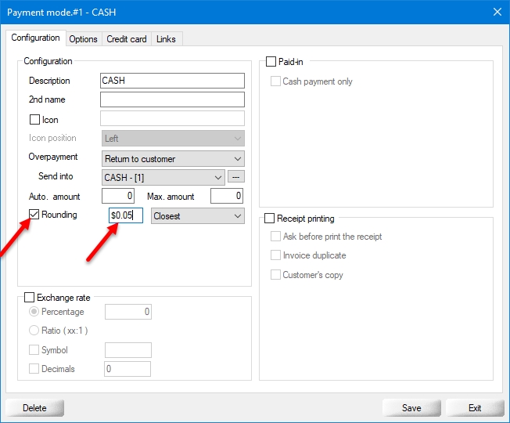The width and height of the screenshot is (510, 423).
Task: Open the Overpayment dropdown
Action: pos(173,159)
